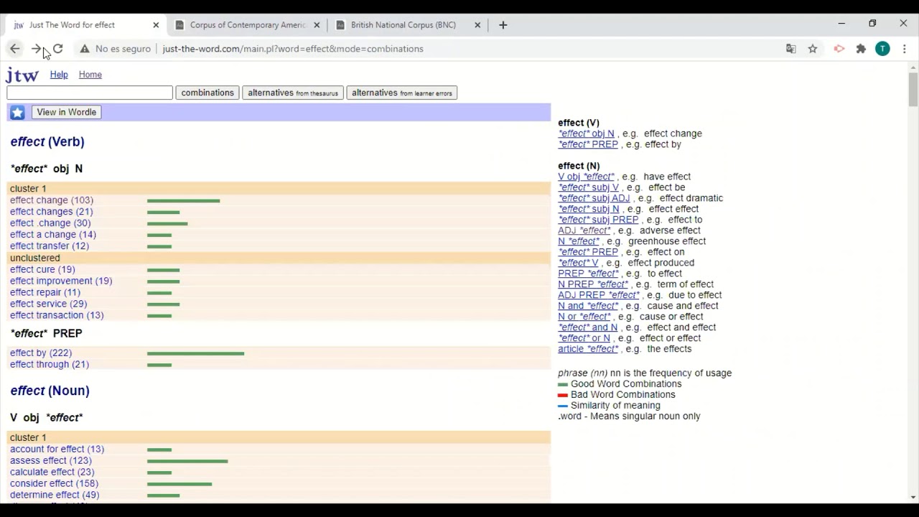
Task: Open Chrome three-dot menu
Action: [x=905, y=49]
